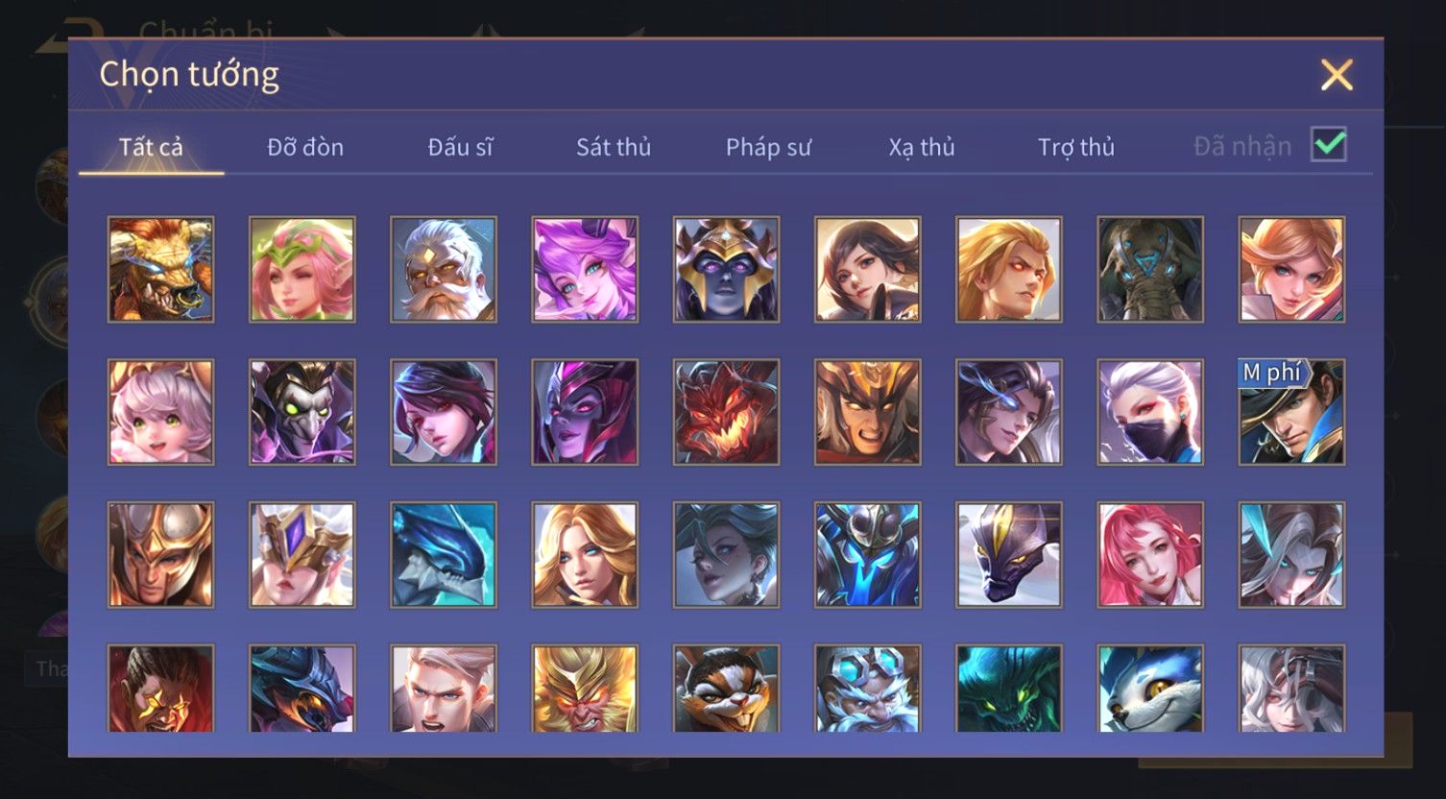
Task: Choose the hero labeled M phí
Action: click(x=1291, y=412)
